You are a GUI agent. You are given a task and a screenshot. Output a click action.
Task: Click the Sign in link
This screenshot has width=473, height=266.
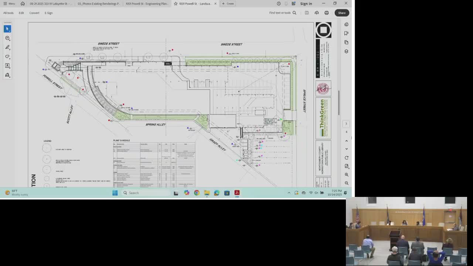[306, 4]
